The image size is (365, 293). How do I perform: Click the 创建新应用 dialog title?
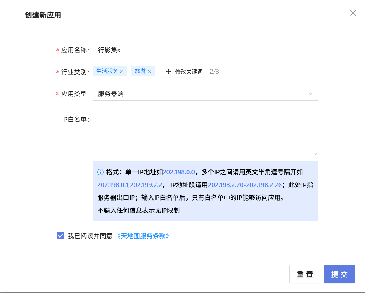click(x=43, y=15)
